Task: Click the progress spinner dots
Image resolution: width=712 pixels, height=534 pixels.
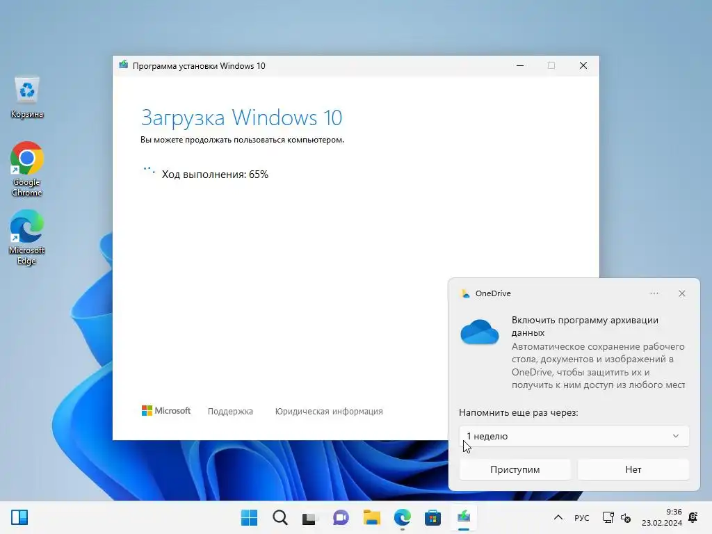Action: tap(149, 170)
